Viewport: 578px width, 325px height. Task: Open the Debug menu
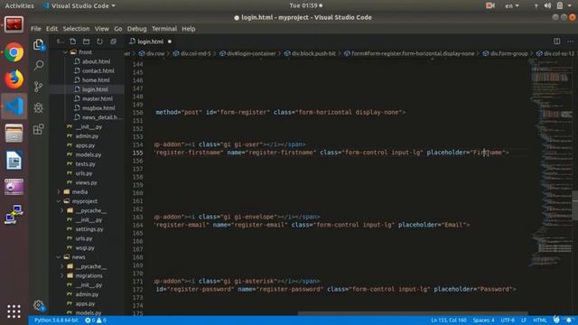pos(136,29)
